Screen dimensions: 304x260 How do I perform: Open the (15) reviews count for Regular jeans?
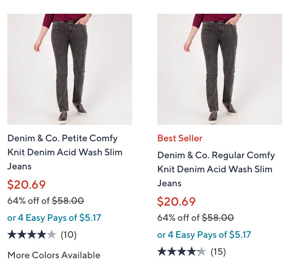[x=218, y=252]
